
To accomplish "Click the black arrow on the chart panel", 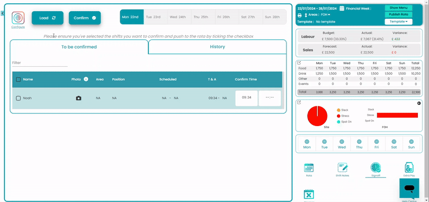I will point(419,103).
